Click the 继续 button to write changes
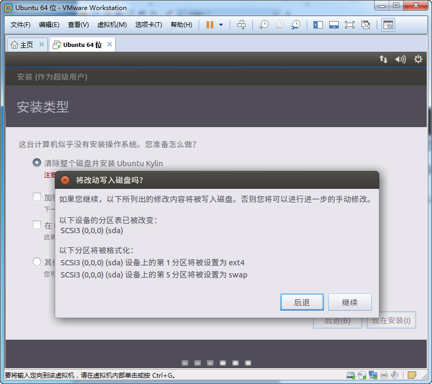This screenshot has height=384, width=432. pyautogui.click(x=350, y=302)
